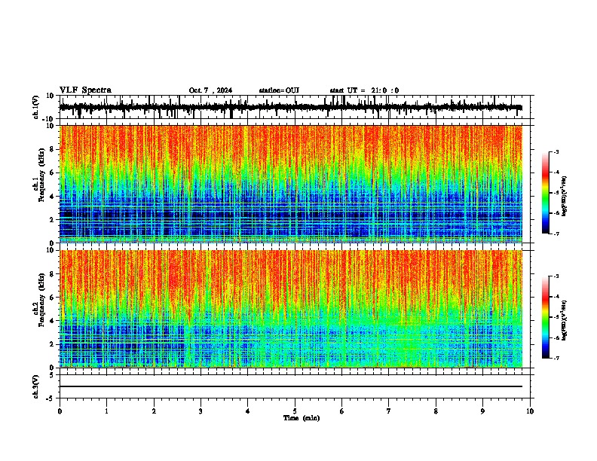Click the time axis tick label "7"

tap(389, 411)
